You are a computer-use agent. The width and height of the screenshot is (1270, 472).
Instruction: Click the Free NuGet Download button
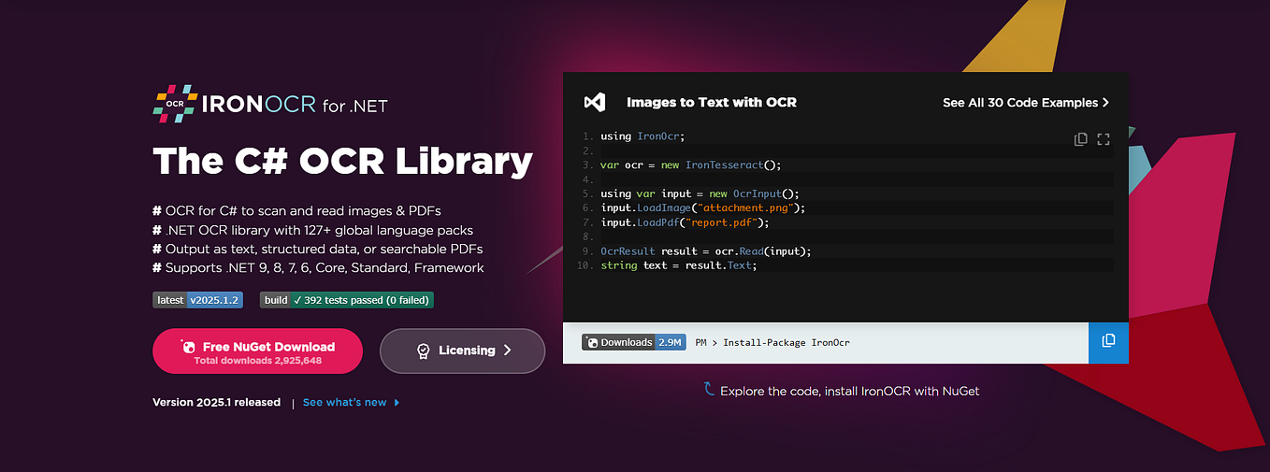point(257,351)
